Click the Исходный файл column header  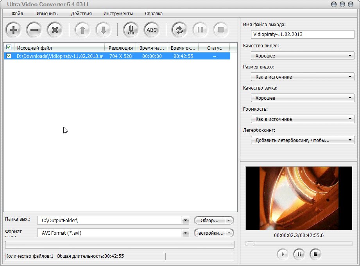[x=59, y=48]
